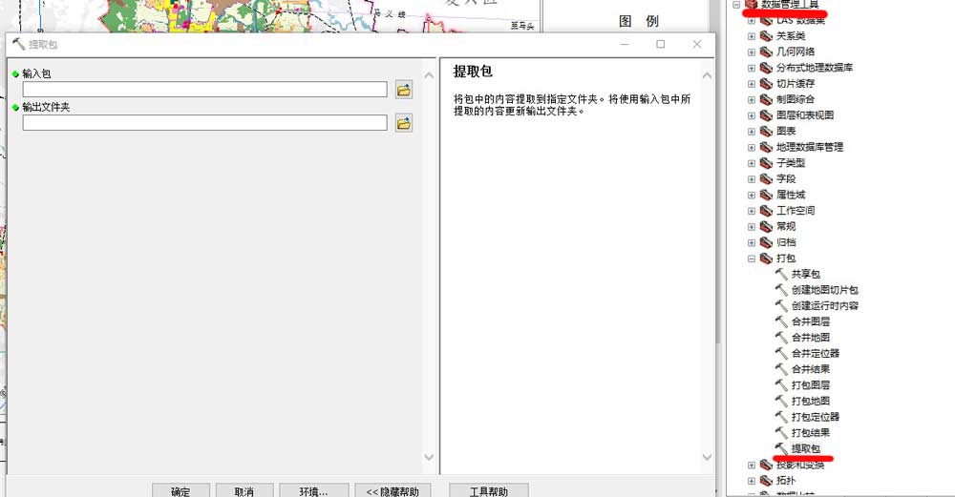This screenshot has width=955, height=497.
Task: Select the 共享包 tool hammer icon
Action: [x=781, y=274]
